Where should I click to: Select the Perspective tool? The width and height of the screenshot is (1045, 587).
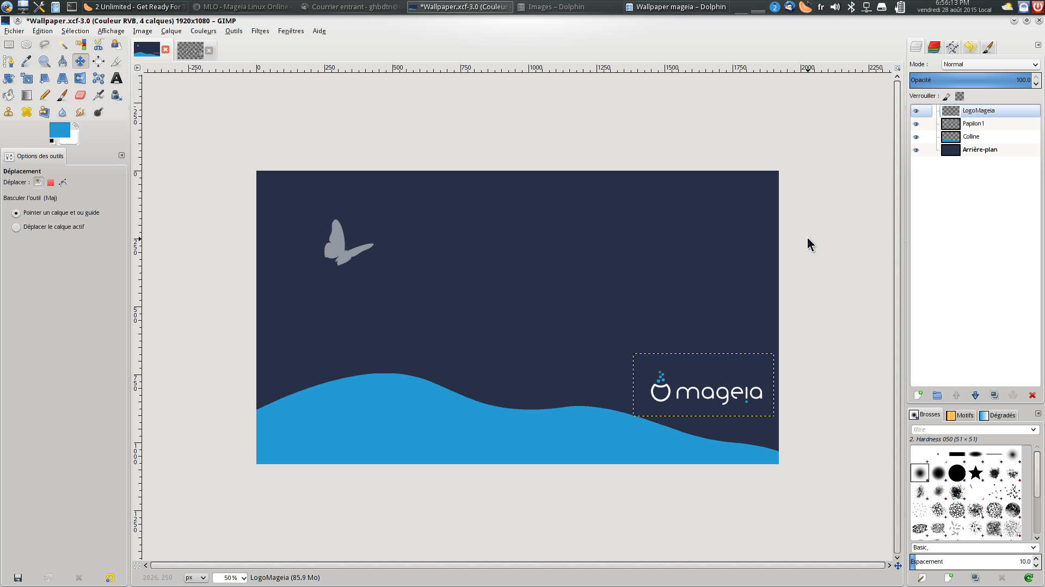pos(63,78)
